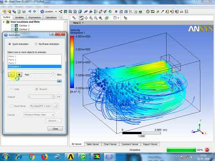Click the Animation filmstrip toolbar icon
Viewport: 215px width, 161px height.
point(153,12)
